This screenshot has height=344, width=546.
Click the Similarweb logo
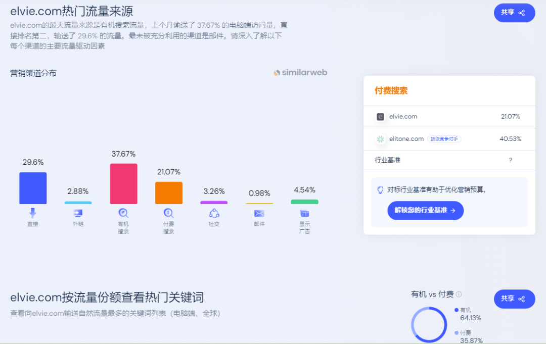(x=300, y=73)
